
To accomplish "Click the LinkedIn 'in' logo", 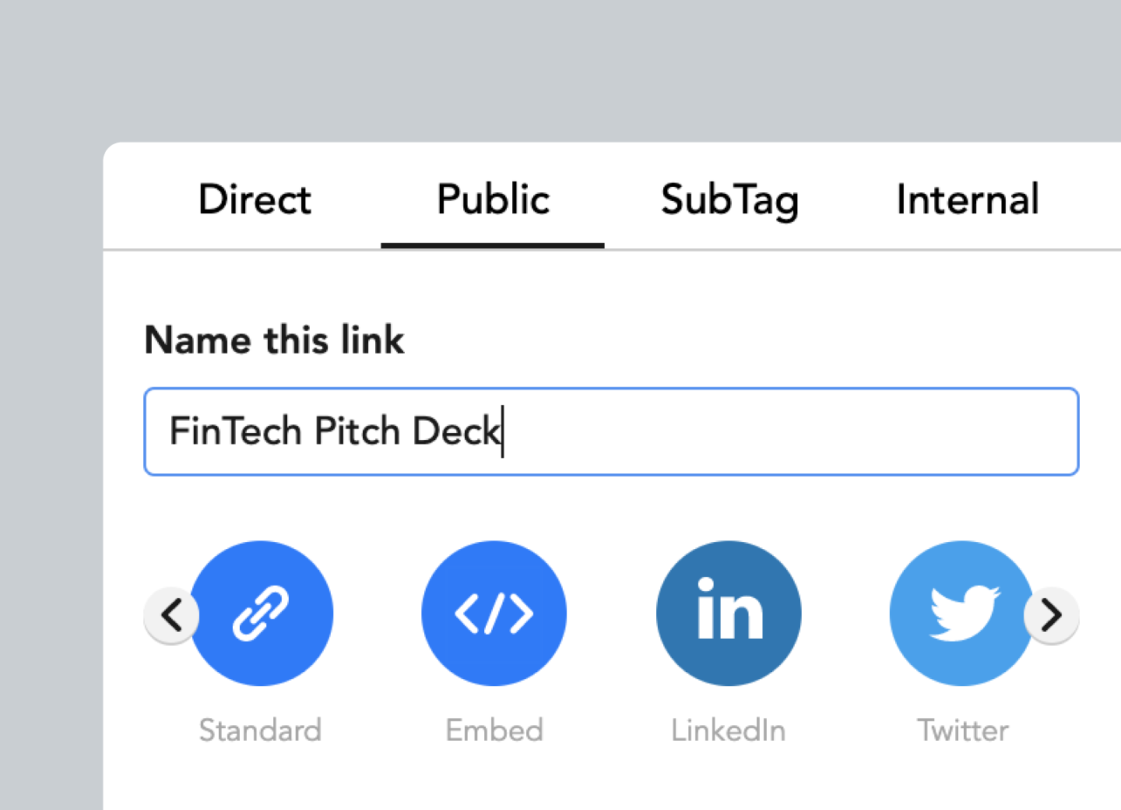I will [728, 614].
